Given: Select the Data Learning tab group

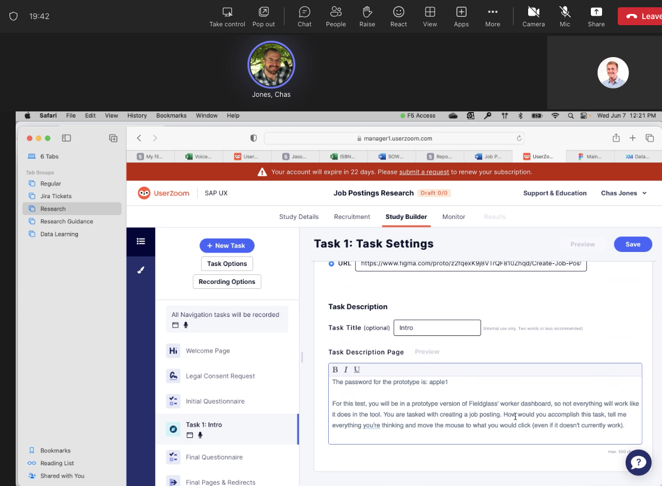Looking at the screenshot, I should point(72,234).
